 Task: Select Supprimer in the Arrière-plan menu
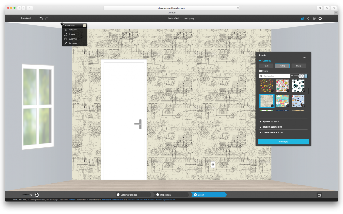[73, 39]
